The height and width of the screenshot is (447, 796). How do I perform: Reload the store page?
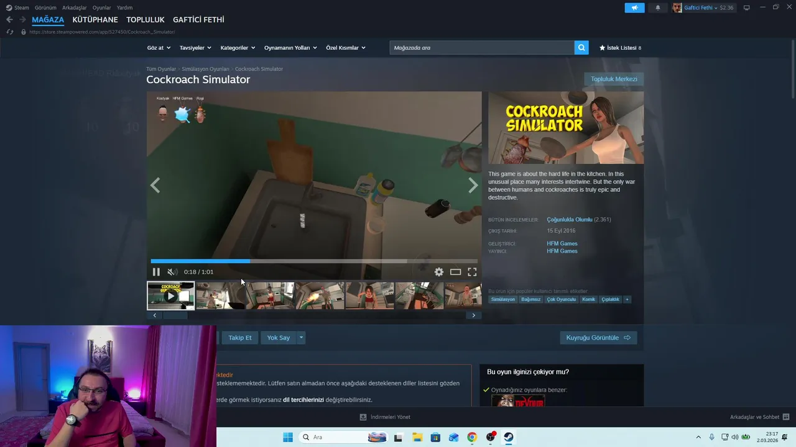point(9,32)
